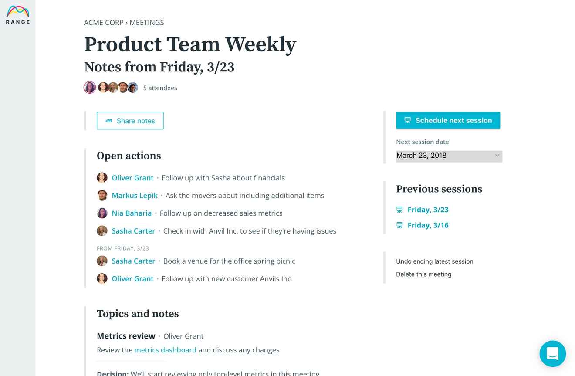Open the Next session date dropdown
The height and width of the screenshot is (376, 575).
click(x=449, y=156)
